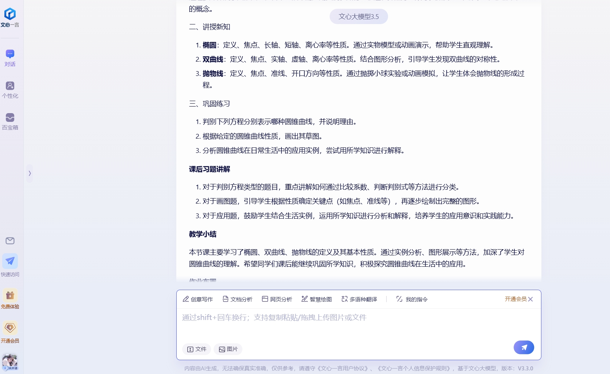Upload a file with 文件 button

pyautogui.click(x=197, y=349)
